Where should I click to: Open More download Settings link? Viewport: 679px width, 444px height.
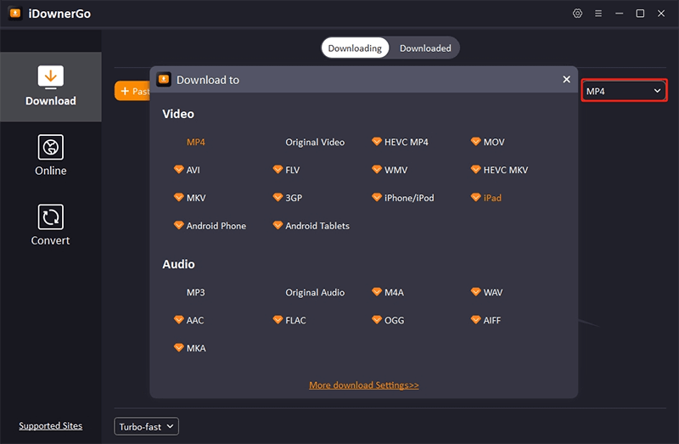[364, 385]
